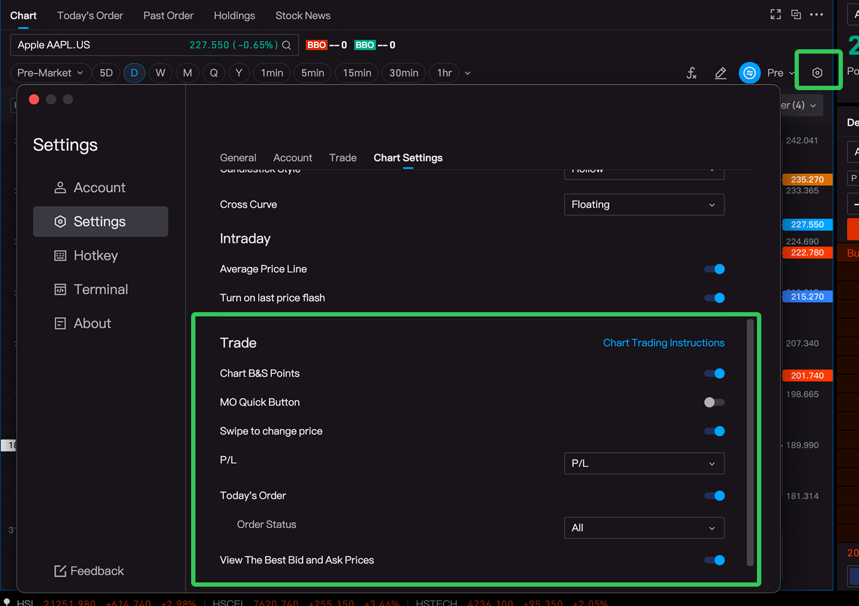
Task: Click the pop-out window icon
Action: [x=796, y=14]
